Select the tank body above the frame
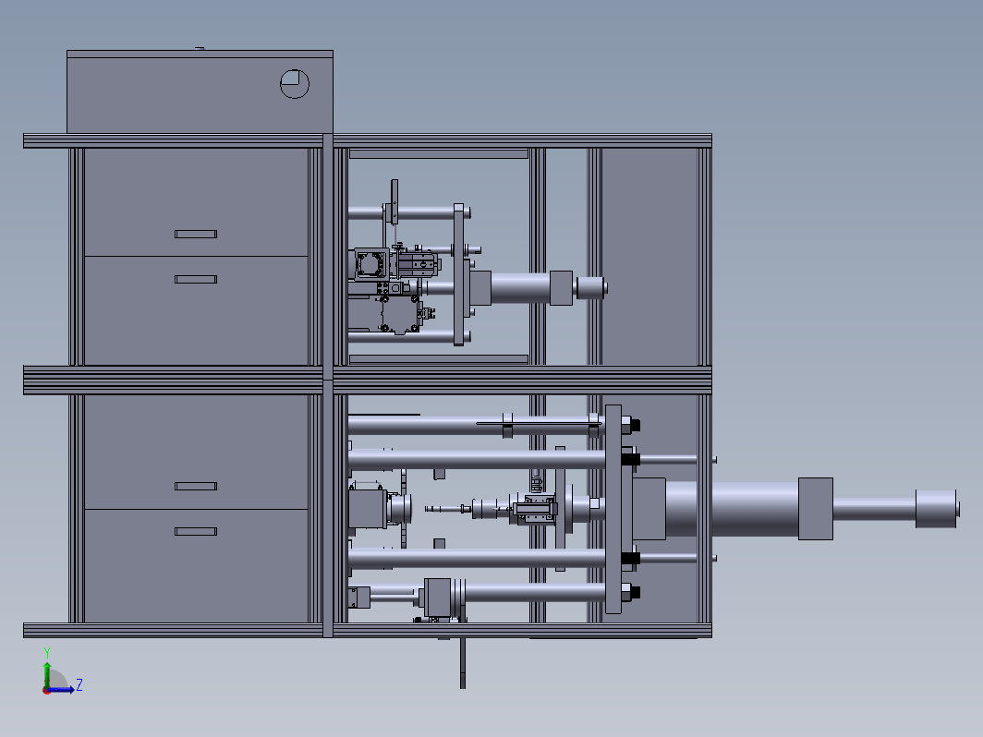The width and height of the screenshot is (983, 737). coord(200,91)
